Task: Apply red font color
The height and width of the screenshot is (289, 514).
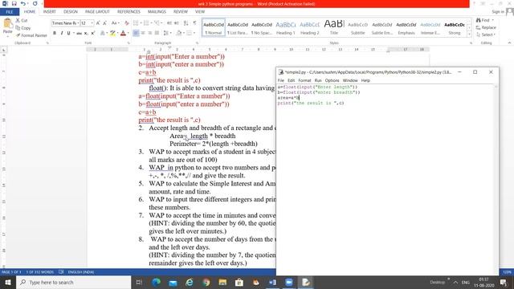Action: coord(123,33)
